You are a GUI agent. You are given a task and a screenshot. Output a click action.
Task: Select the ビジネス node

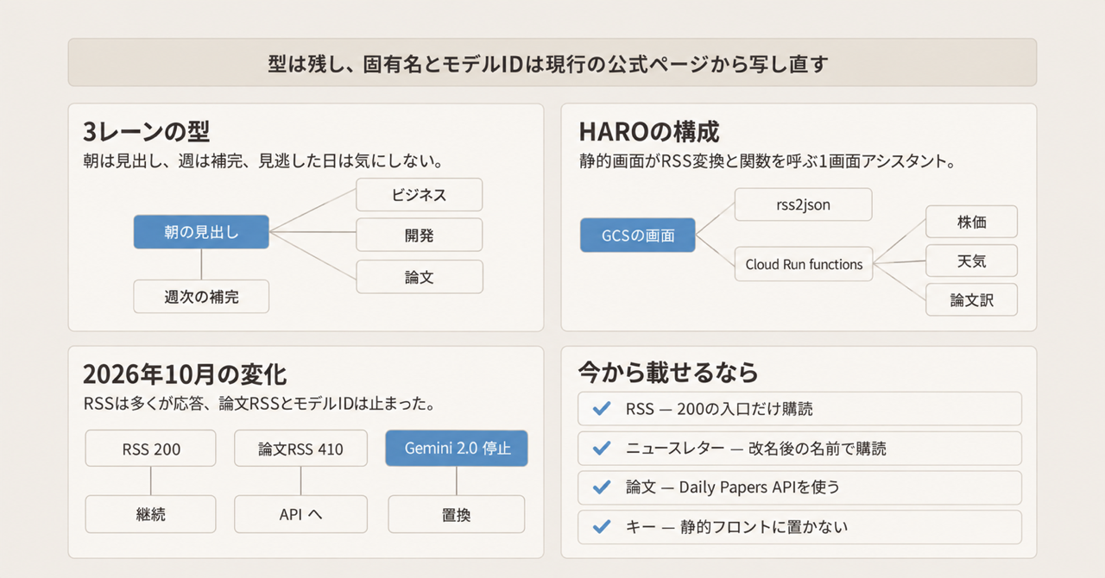[x=420, y=195]
